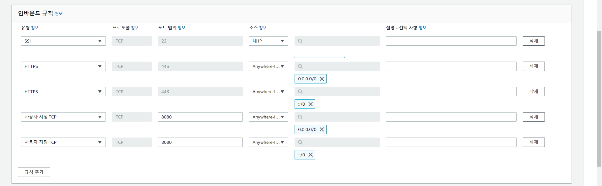Viewport: 602px width, 186px height.
Task: Open the 내 IP source dropdown
Action: [268, 41]
